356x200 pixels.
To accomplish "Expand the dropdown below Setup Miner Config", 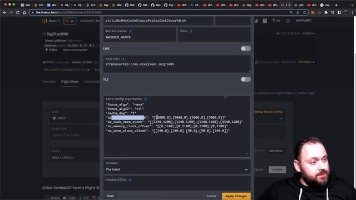I will 281,118.
